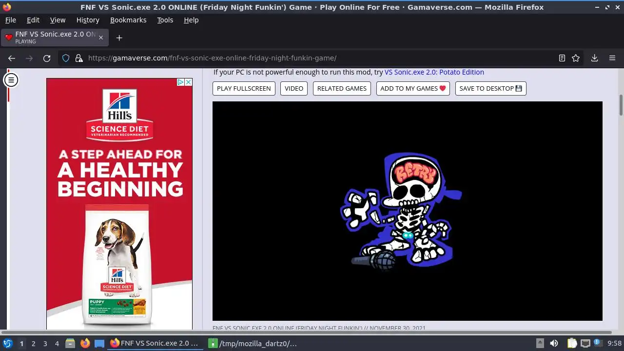The width and height of the screenshot is (624, 351).
Task: Click the VIDEO button
Action: point(294,88)
